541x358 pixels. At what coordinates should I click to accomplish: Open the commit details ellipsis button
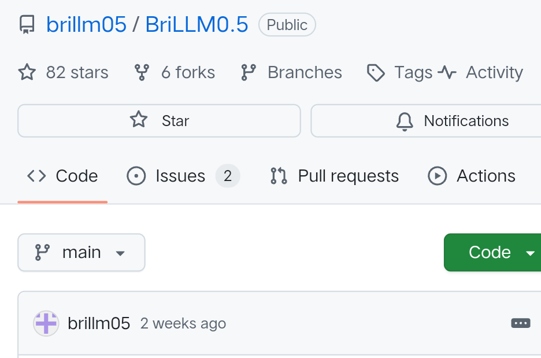coord(521,323)
